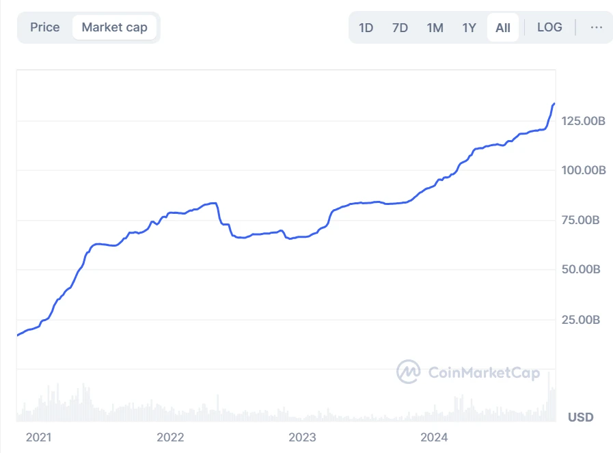Switch the chart to 1Y range

[469, 27]
